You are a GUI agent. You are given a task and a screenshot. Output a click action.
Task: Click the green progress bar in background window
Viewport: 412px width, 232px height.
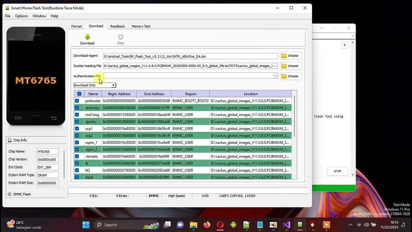[334, 188]
